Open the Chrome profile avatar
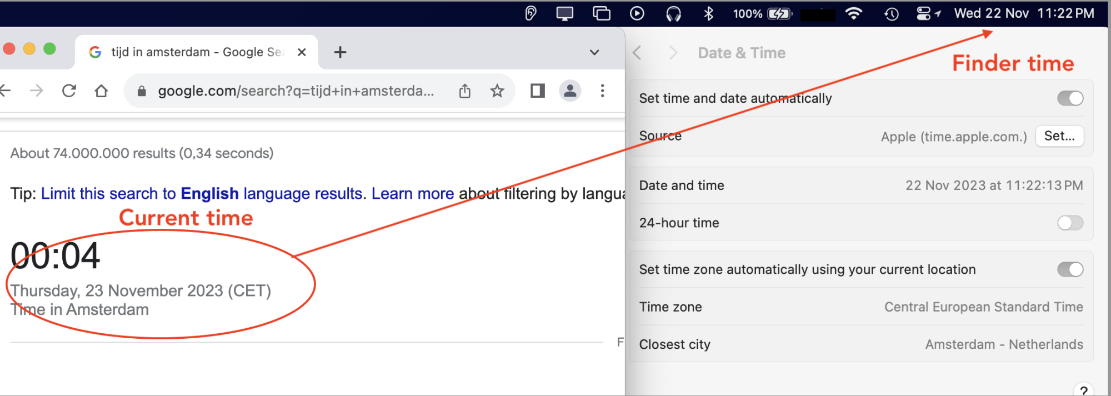The image size is (1111, 396). pyautogui.click(x=570, y=91)
